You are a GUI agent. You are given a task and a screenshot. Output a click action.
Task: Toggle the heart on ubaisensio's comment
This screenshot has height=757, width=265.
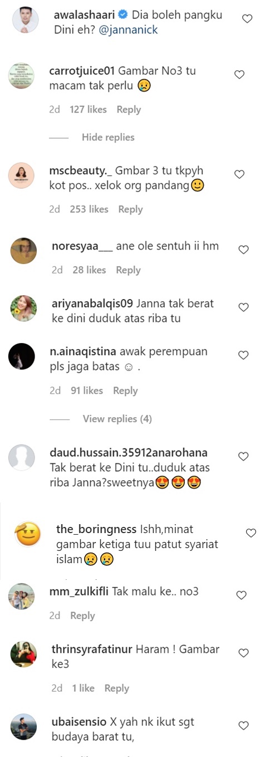coord(243,726)
